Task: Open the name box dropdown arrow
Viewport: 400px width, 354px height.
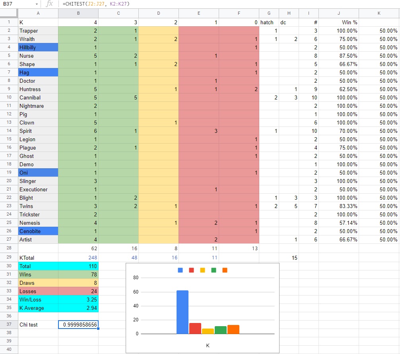Action: 37,4
